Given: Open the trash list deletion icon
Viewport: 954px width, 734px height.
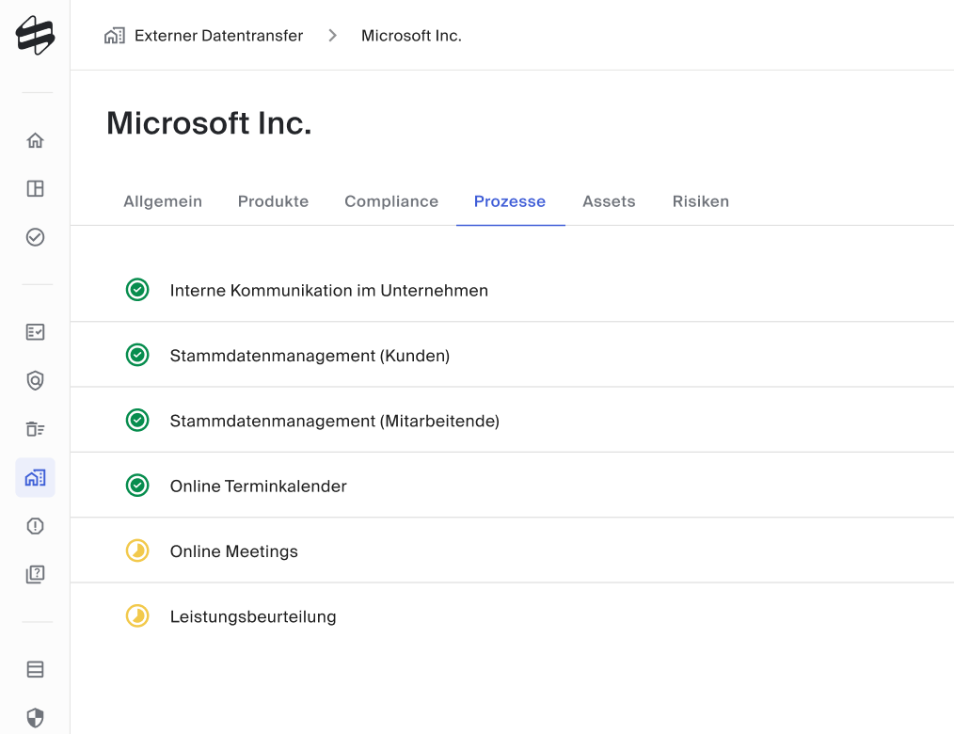Looking at the screenshot, I should 36,429.
